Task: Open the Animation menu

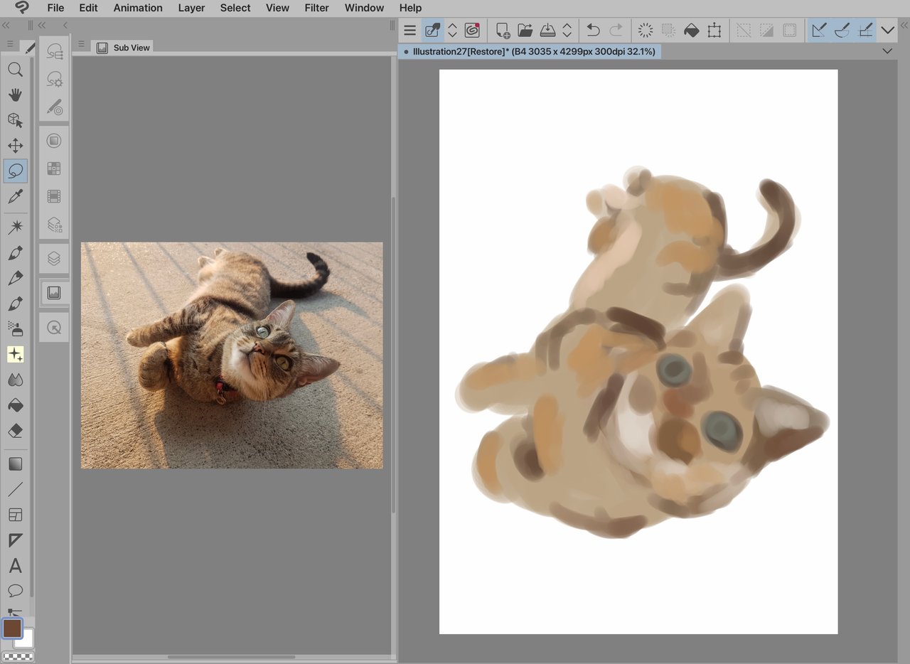Action: coord(138,8)
